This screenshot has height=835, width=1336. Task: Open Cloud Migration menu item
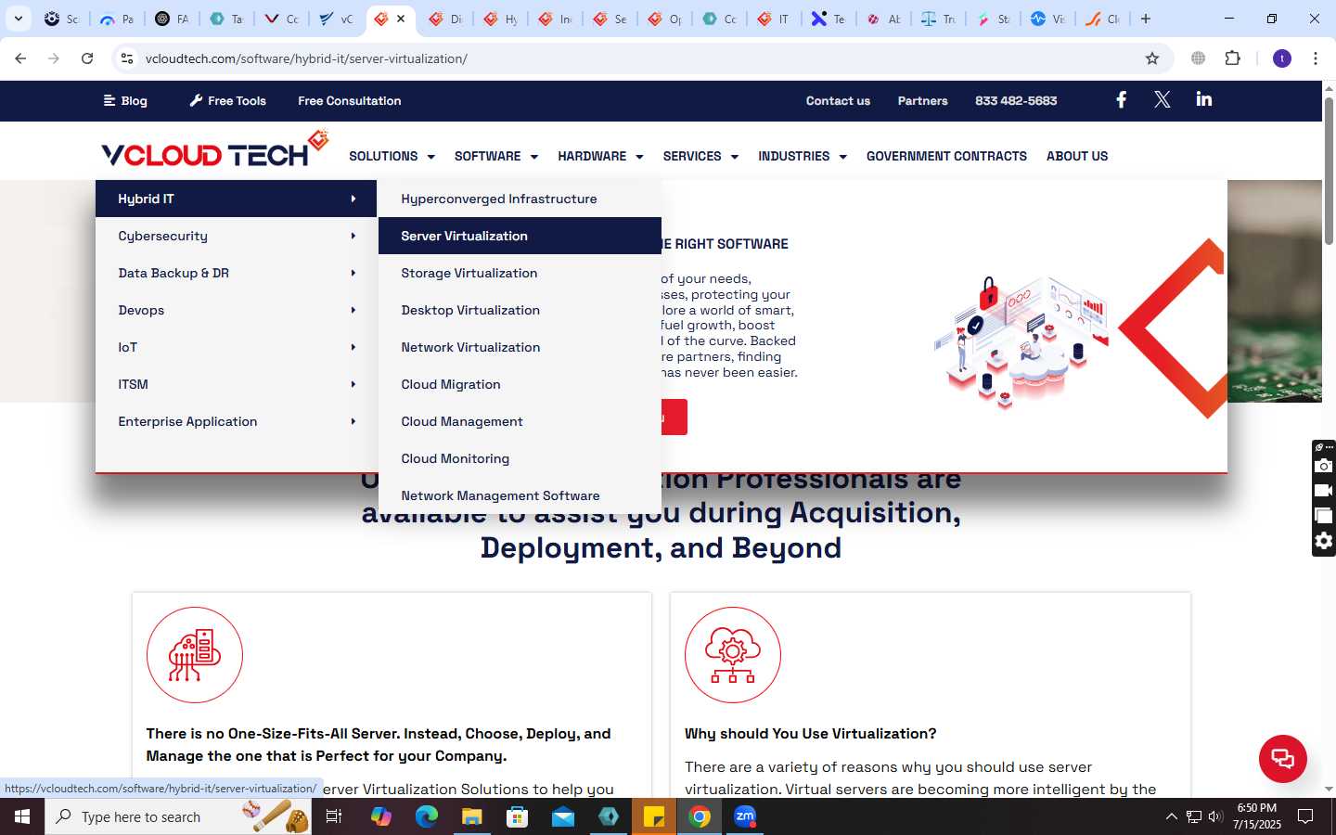click(x=520, y=384)
